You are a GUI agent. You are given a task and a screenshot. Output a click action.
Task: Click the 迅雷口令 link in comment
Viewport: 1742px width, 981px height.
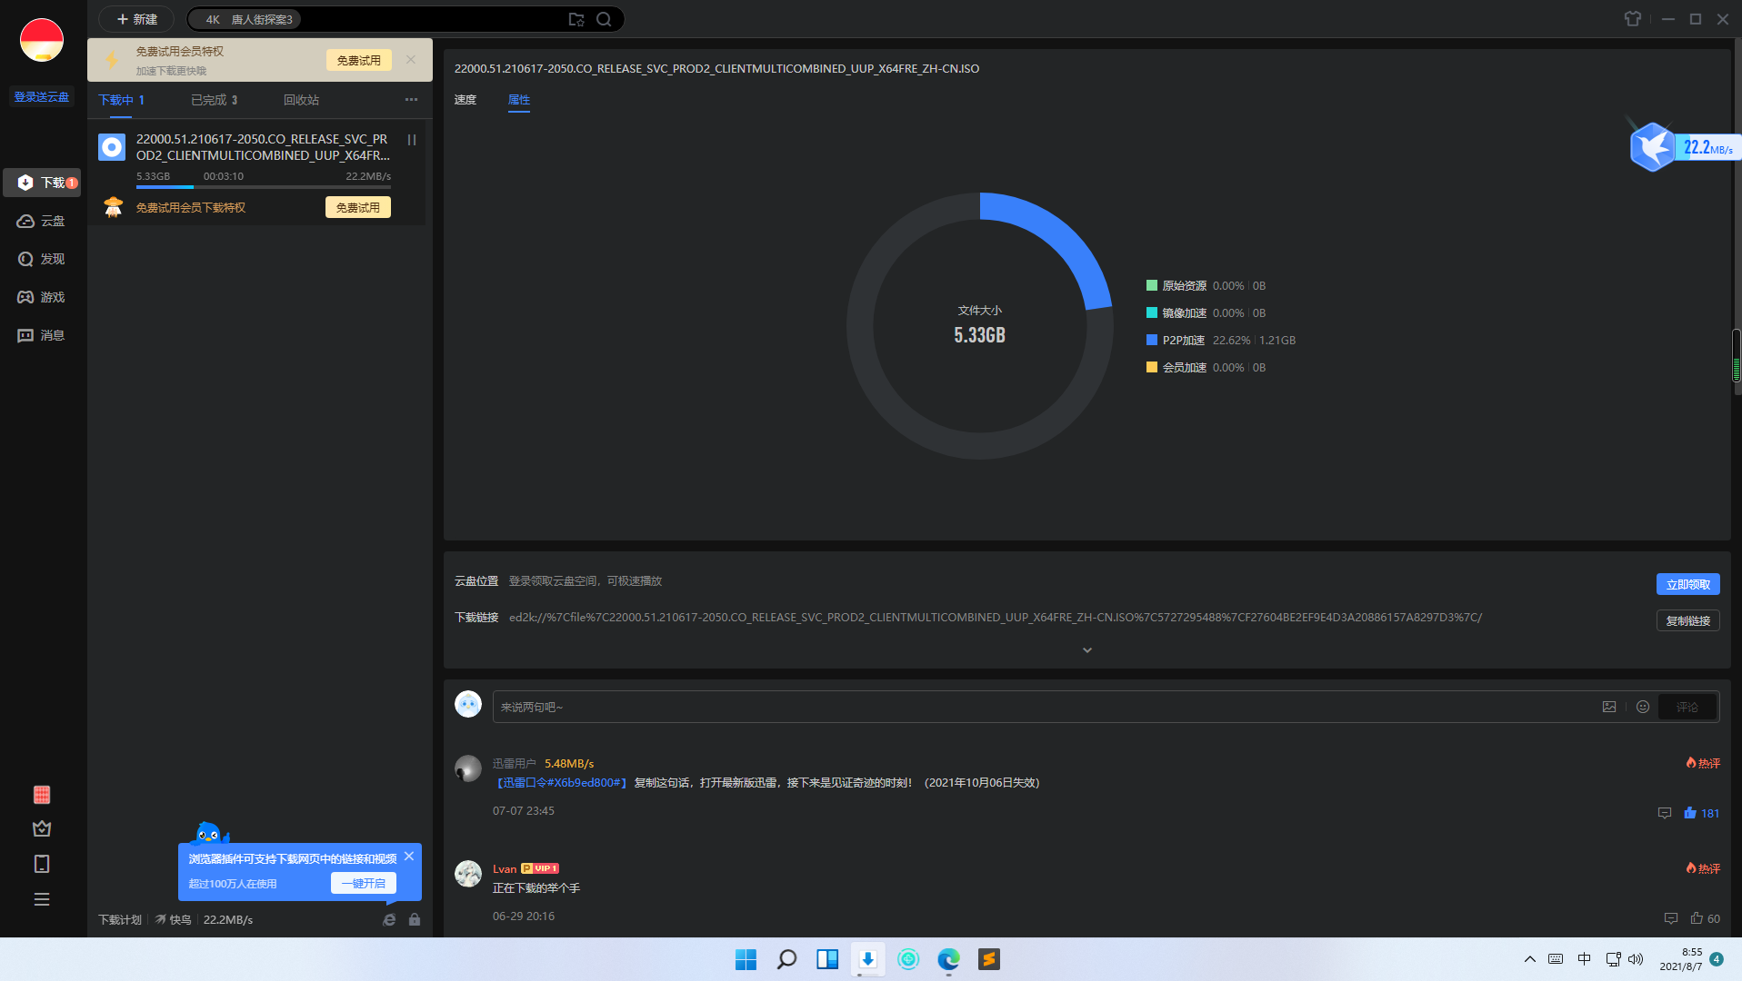[561, 782]
